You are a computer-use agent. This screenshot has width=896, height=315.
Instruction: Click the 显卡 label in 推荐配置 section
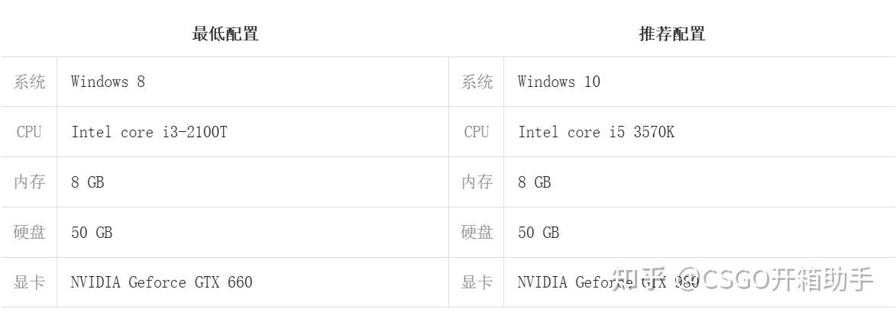click(477, 282)
